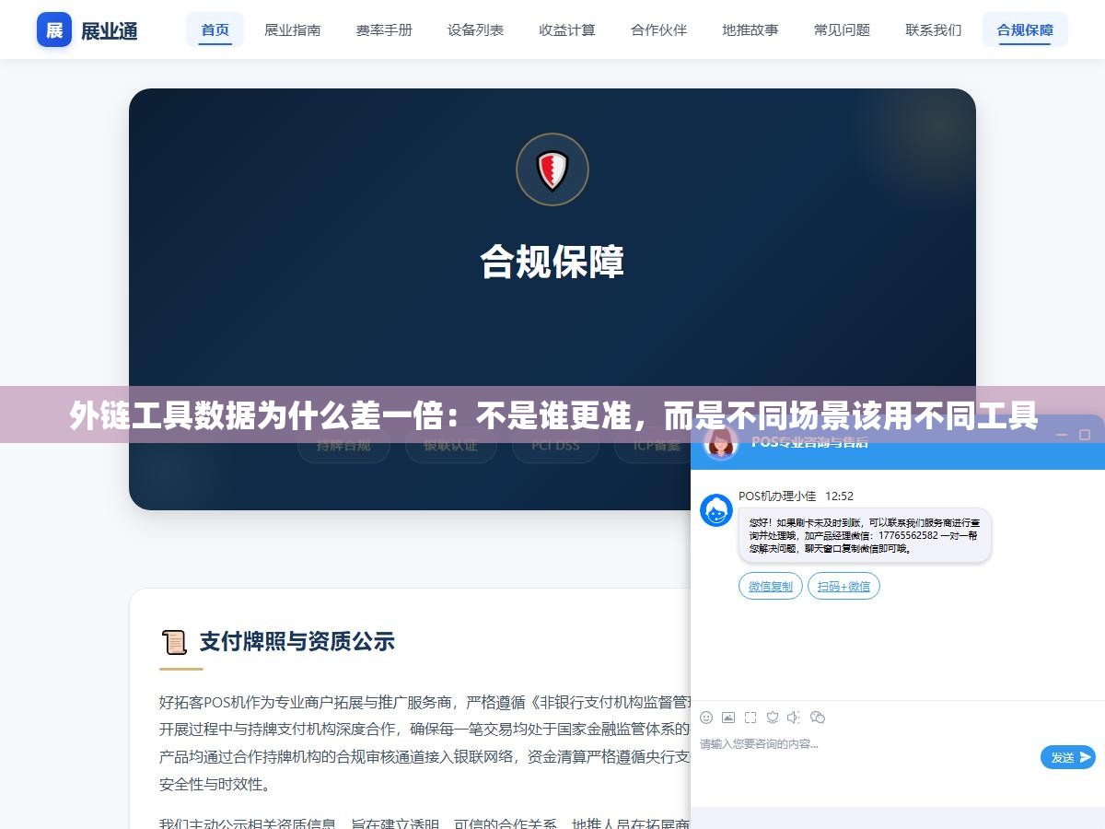Image resolution: width=1105 pixels, height=829 pixels.
Task: Send the chat message with 发送
Action: pos(1068,757)
